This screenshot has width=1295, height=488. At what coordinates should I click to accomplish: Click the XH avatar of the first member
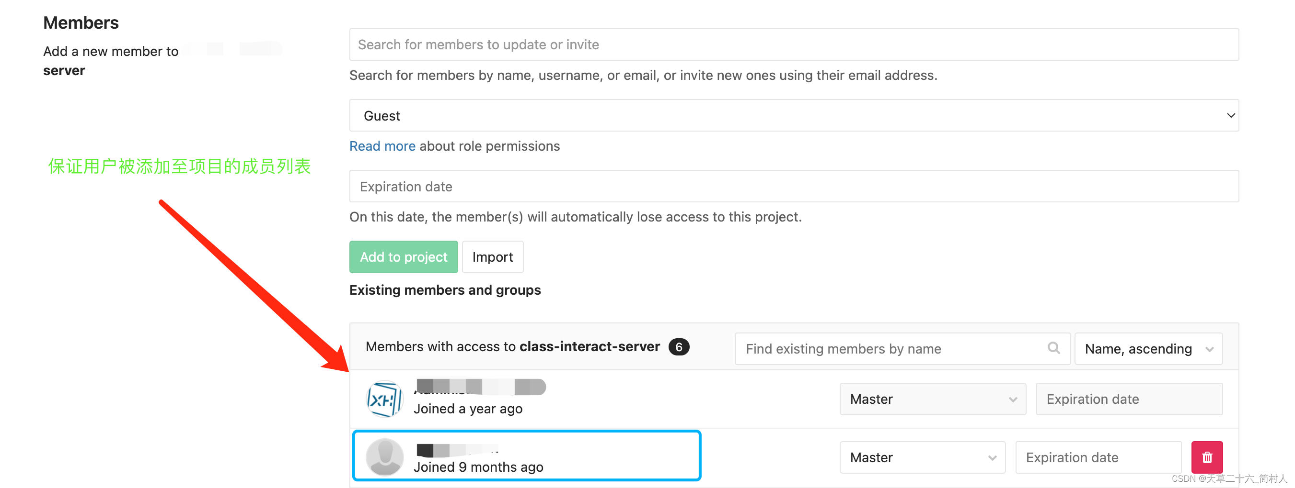384,399
